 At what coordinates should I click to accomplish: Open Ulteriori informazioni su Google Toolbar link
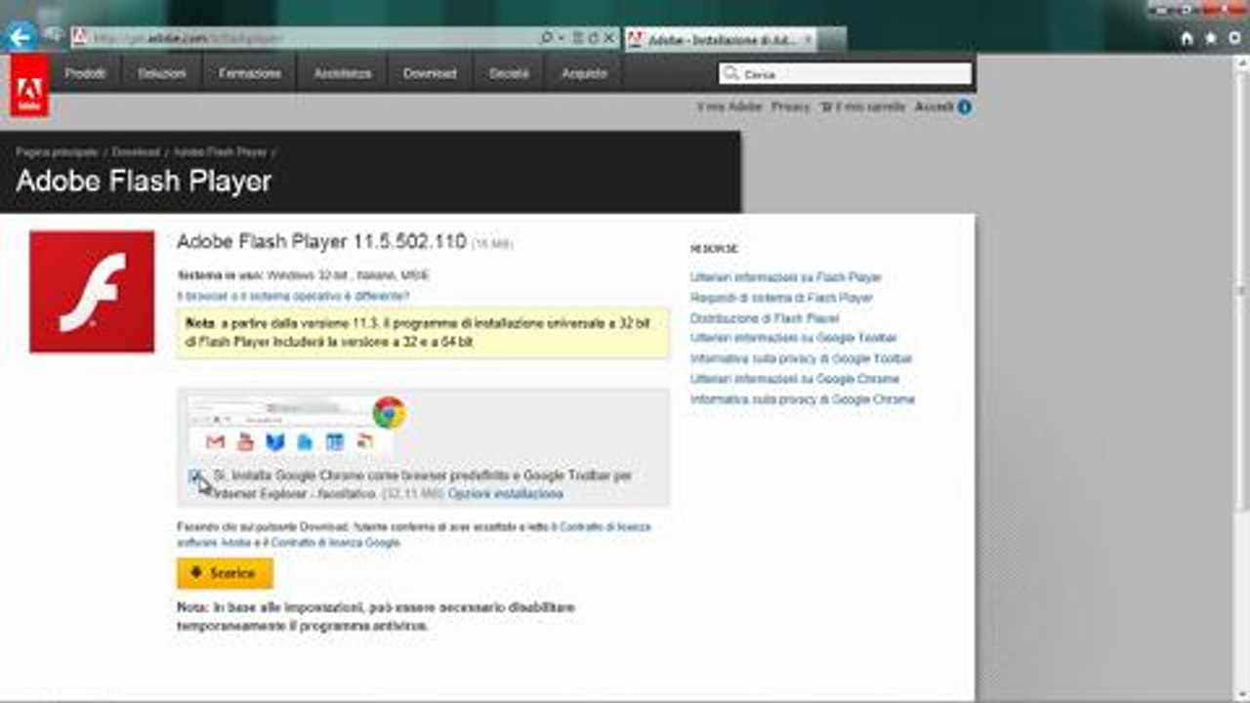tap(793, 338)
